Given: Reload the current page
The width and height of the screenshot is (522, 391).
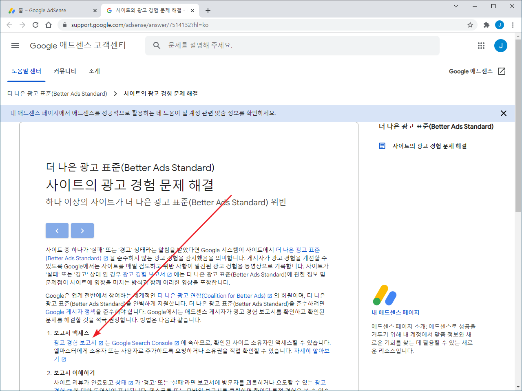Looking at the screenshot, I should 35,25.
